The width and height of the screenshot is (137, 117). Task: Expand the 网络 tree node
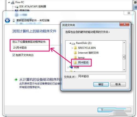[68, 68]
